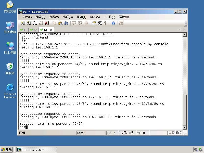Click the tab scroll right arrow

coord(184,29)
